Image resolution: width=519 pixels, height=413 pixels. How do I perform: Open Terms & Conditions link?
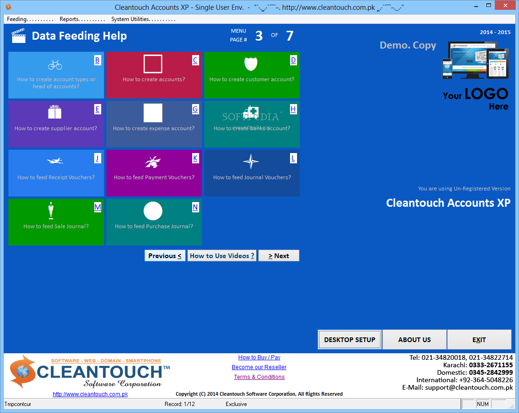259,377
